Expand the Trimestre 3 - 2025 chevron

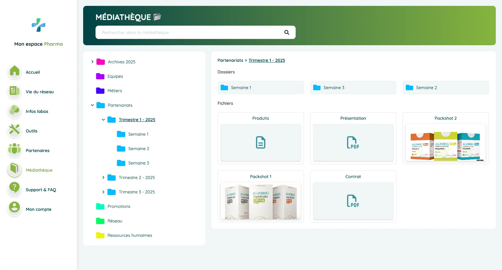103,192
